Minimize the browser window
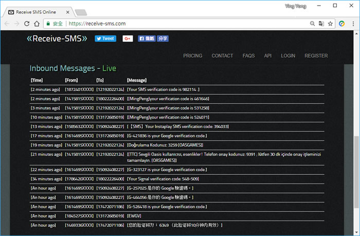The image size is (360, 236). tap(319, 6)
